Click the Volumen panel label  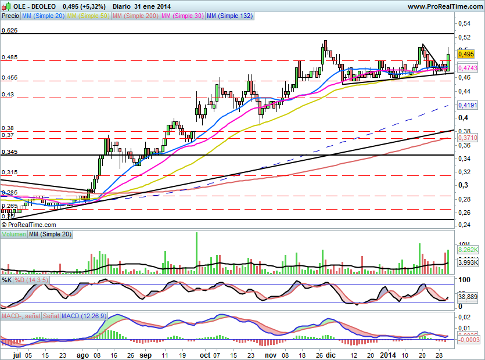[14, 234]
